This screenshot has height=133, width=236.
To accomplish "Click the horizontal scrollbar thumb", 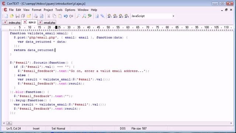I will coord(9,123).
